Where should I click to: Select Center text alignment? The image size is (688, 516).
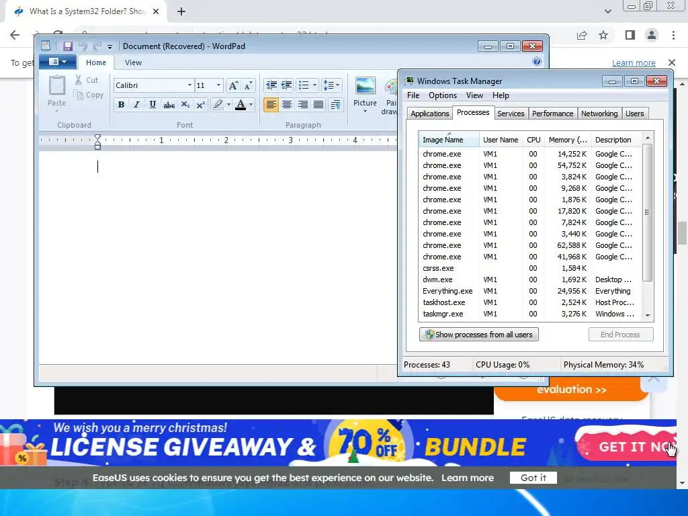(287, 104)
